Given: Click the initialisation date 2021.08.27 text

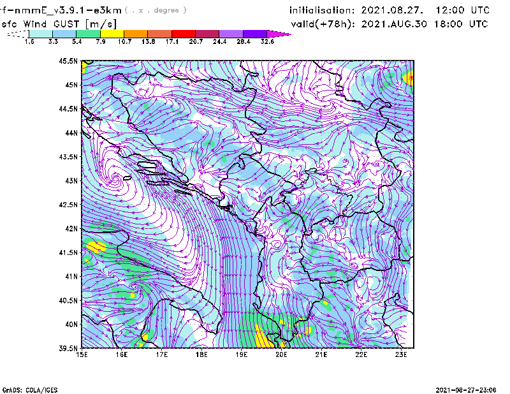Looking at the screenshot, I should point(390,10).
